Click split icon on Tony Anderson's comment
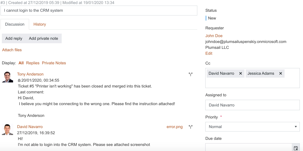 pos(191,74)
